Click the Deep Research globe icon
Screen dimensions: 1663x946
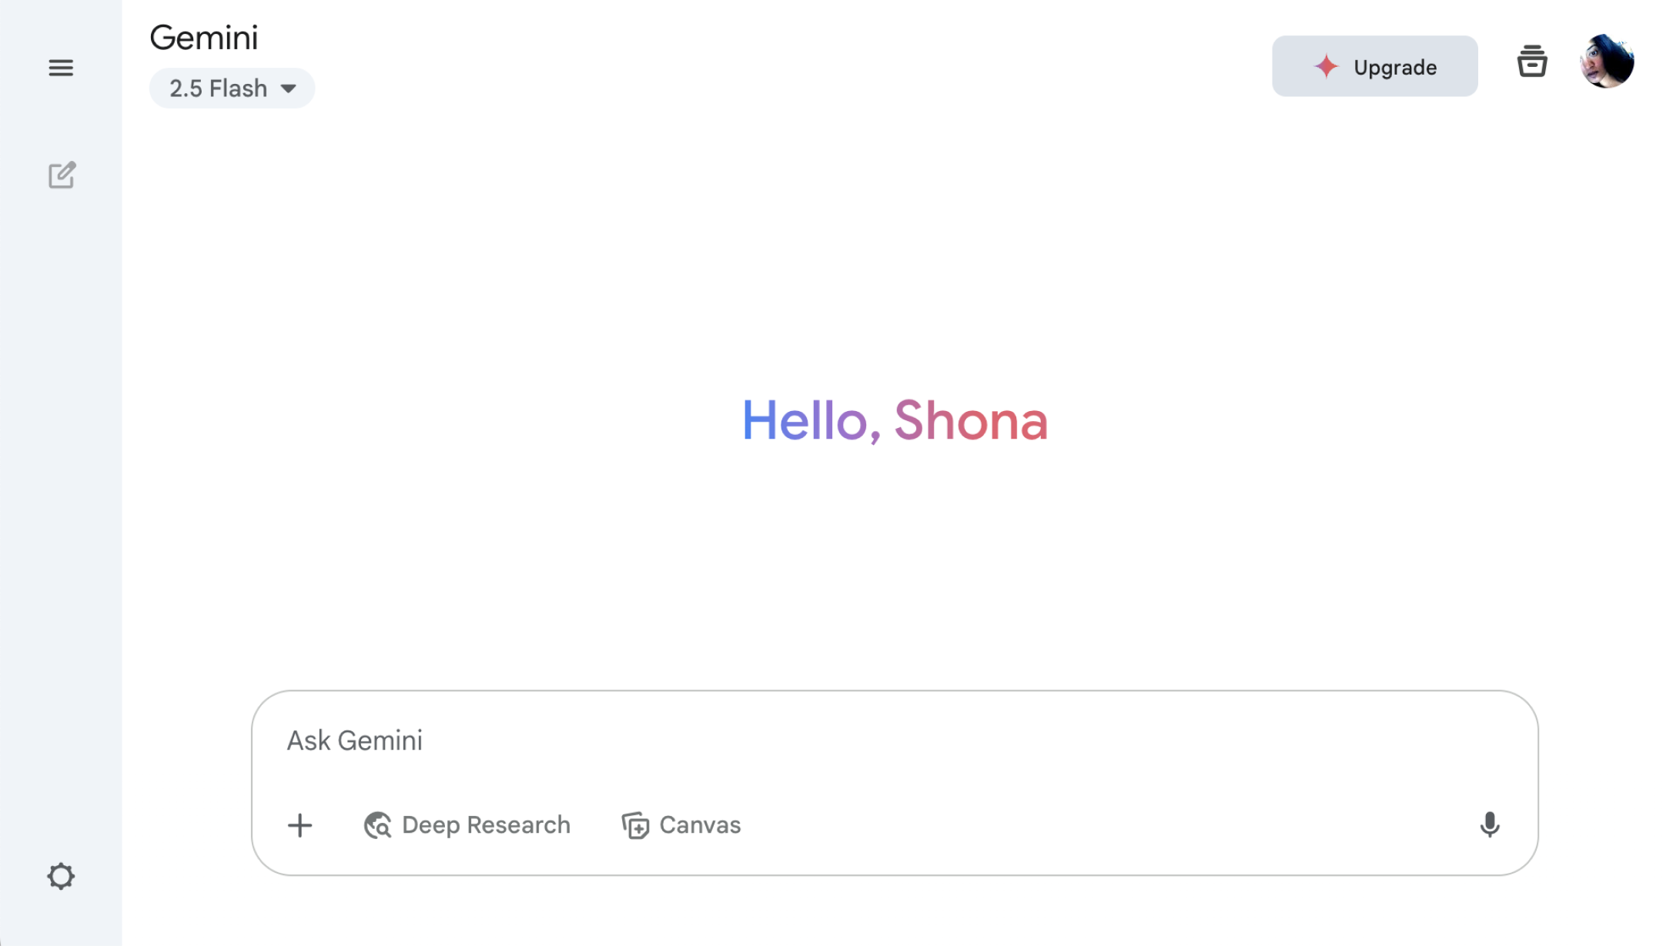click(x=377, y=825)
